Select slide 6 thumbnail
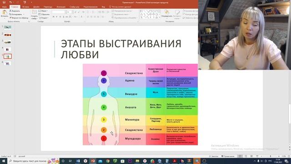 pos(8,64)
